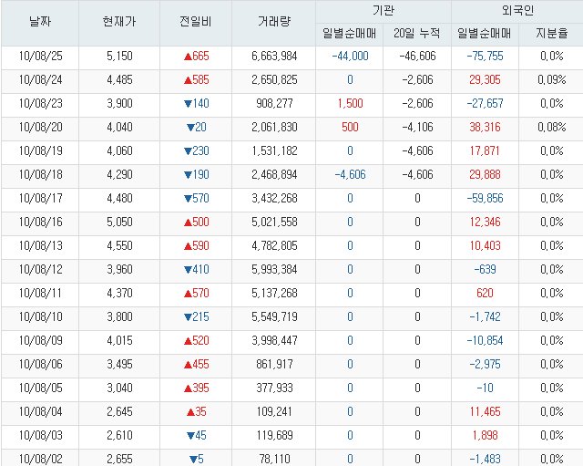Click the volume 78,110

click(x=274, y=460)
